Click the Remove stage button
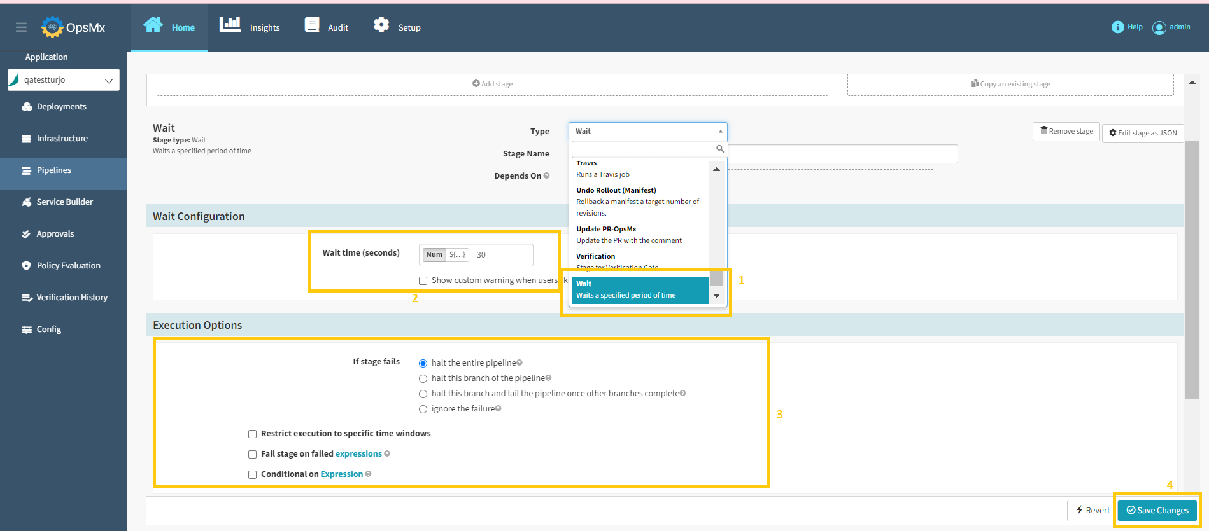1209x531 pixels. point(1066,132)
